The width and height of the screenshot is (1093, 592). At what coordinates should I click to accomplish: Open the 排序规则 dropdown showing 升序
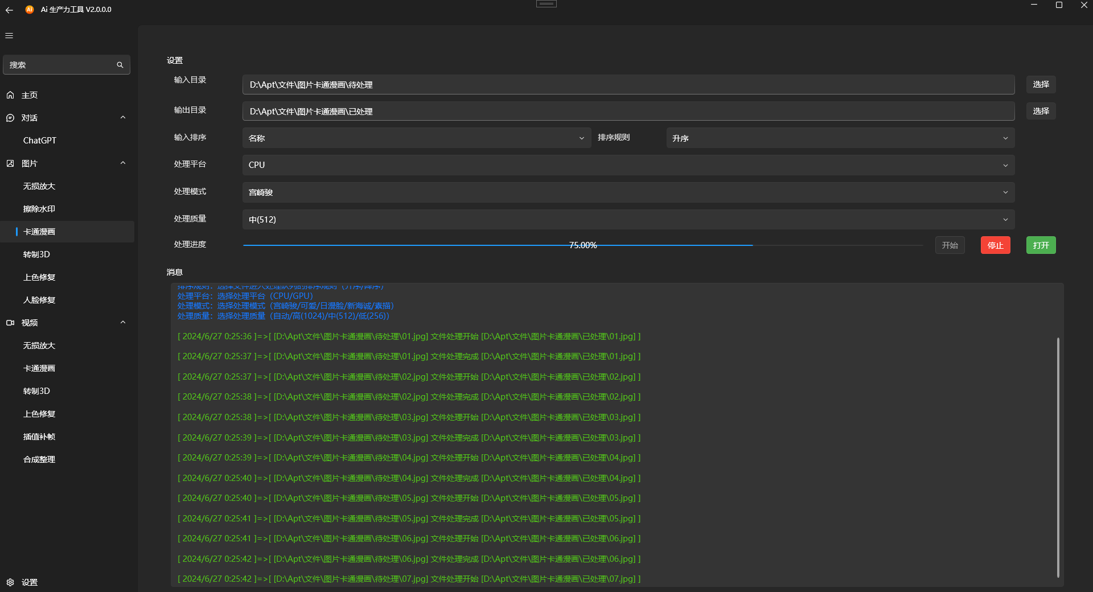[x=840, y=138]
